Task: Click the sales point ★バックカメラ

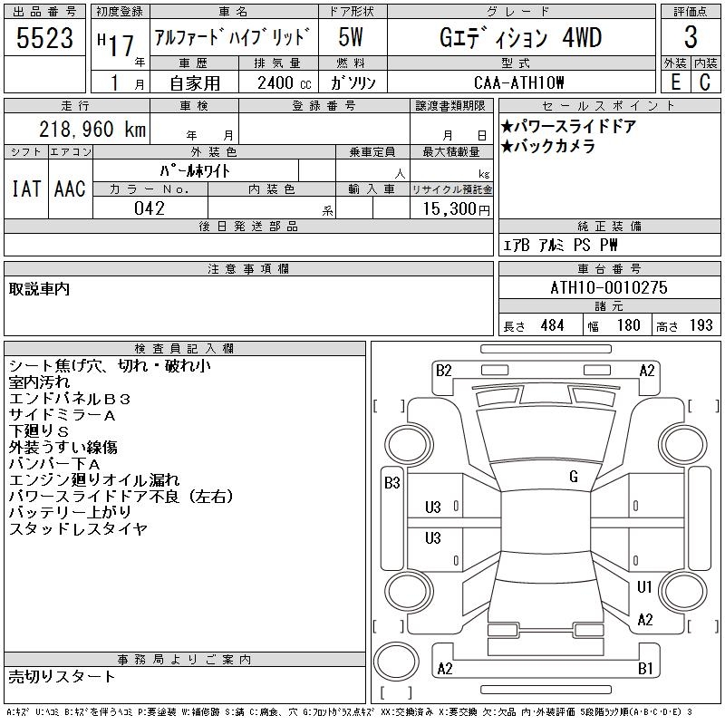Action: [x=548, y=147]
